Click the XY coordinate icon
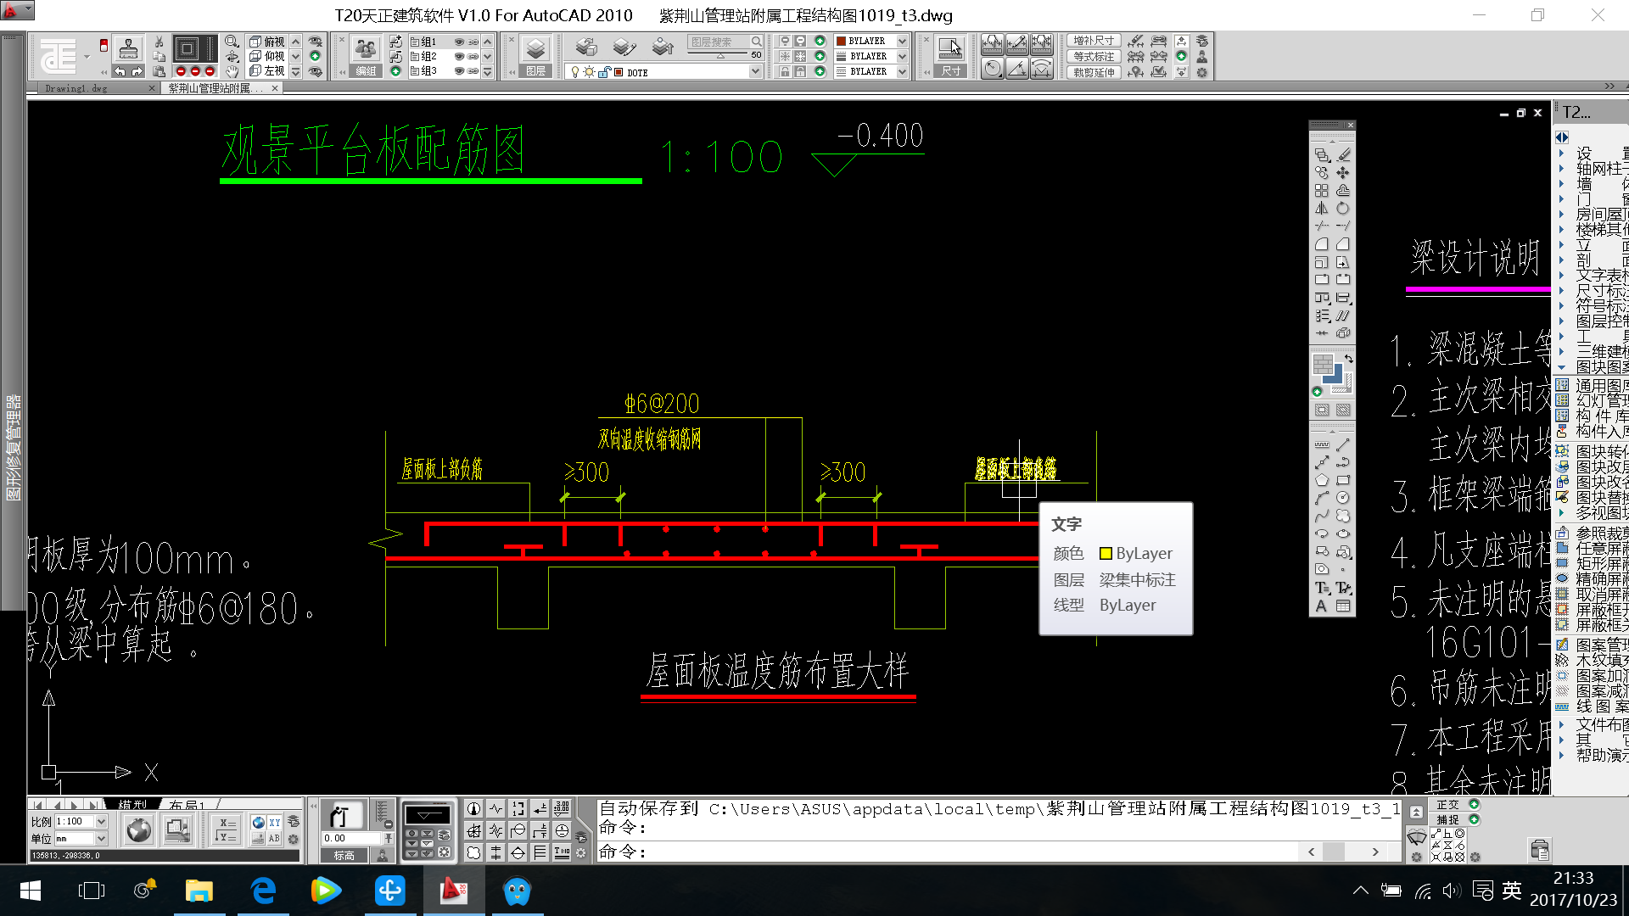The height and width of the screenshot is (916, 1629). point(274,822)
